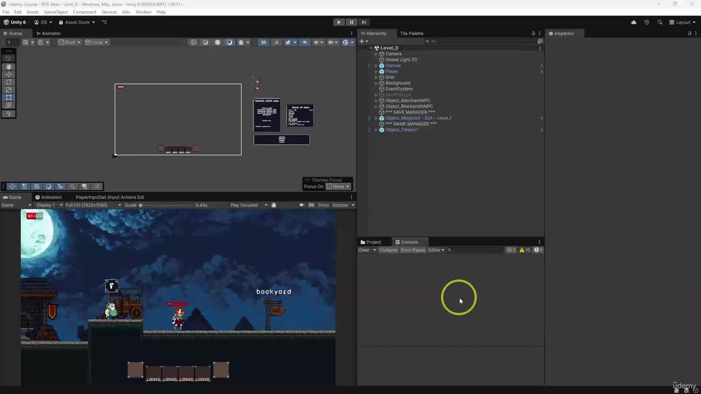Adjust the Game view Scale slider

[x=167, y=205]
